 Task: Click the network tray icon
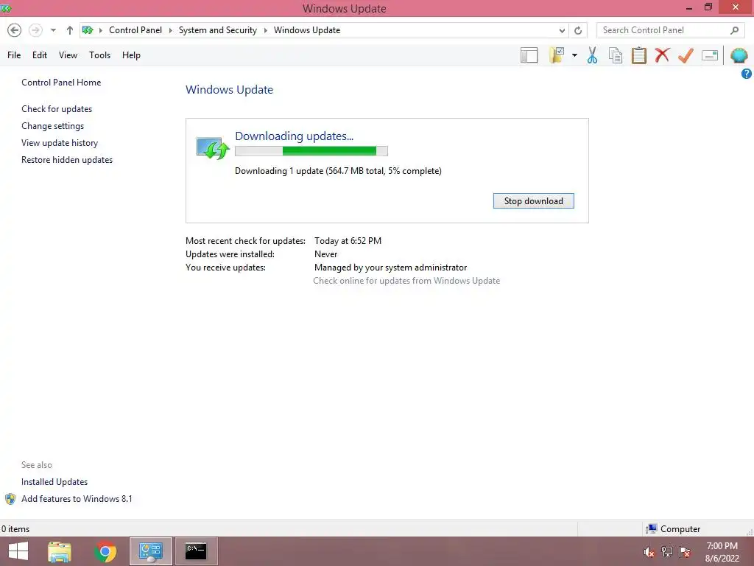[666, 552]
